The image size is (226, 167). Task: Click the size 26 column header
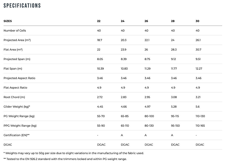[x=146, y=21]
